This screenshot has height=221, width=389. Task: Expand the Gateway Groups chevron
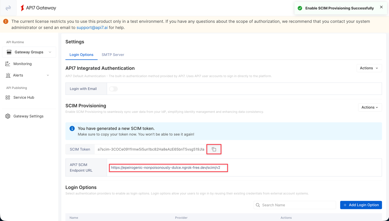50,52
